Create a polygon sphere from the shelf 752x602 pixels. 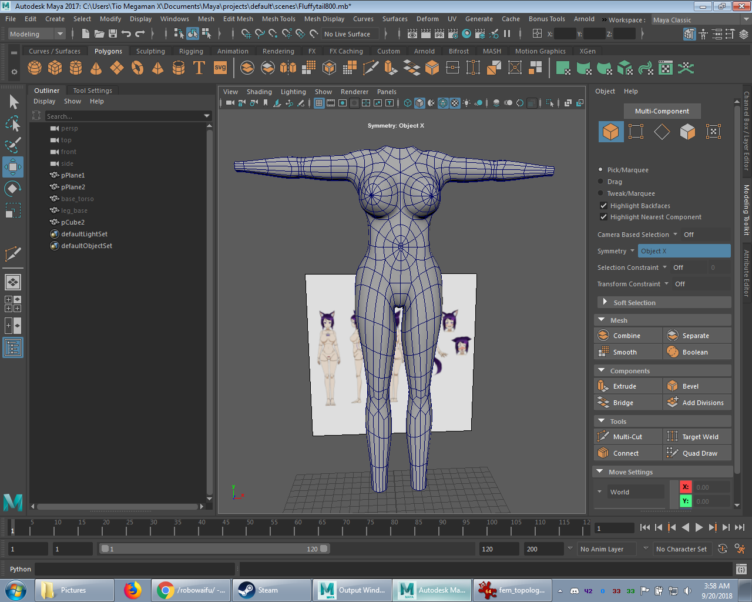coord(35,68)
